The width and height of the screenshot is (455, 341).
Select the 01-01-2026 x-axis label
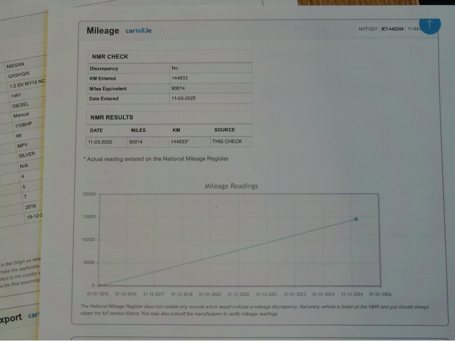pos(380,294)
